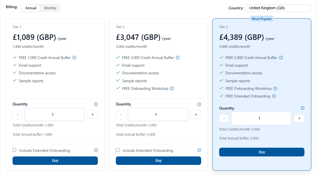Viewport: 317px width, 175px height.
Task: Decrease Tier 2 quantity with minus button
Action: pyautogui.click(x=121, y=115)
